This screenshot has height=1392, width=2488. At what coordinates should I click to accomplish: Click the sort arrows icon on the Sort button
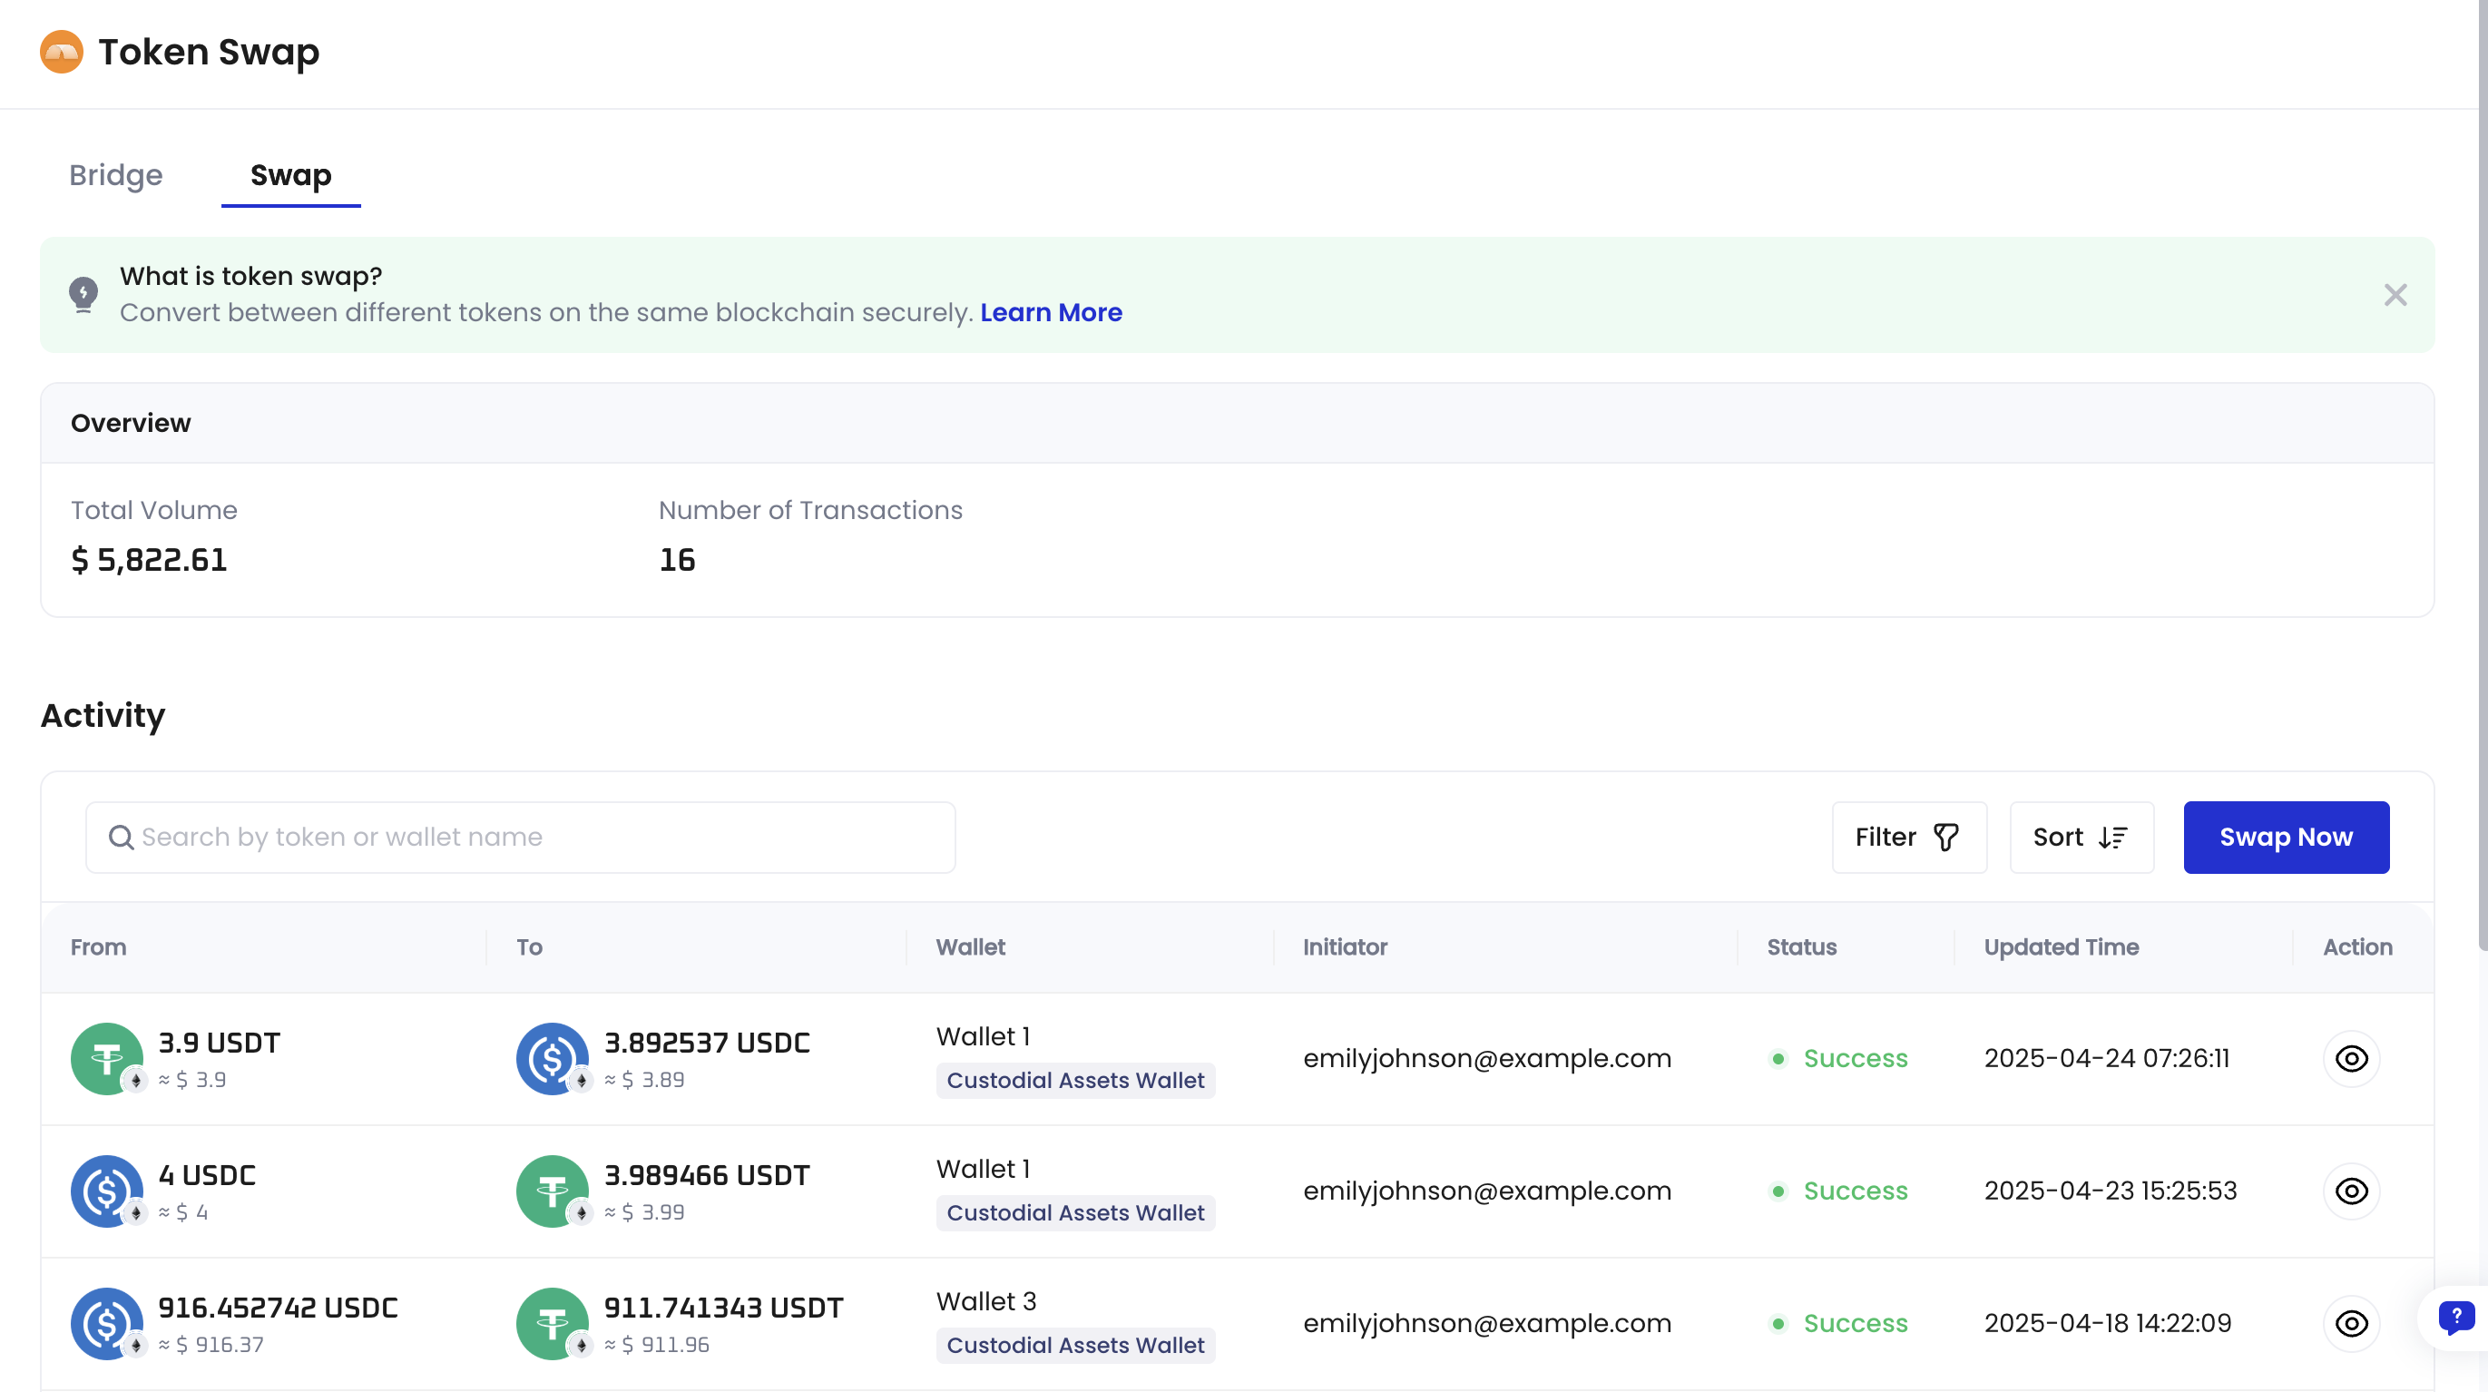click(x=2112, y=837)
